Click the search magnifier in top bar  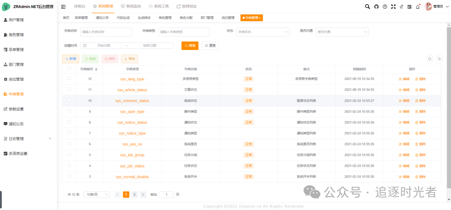pos(367,7)
